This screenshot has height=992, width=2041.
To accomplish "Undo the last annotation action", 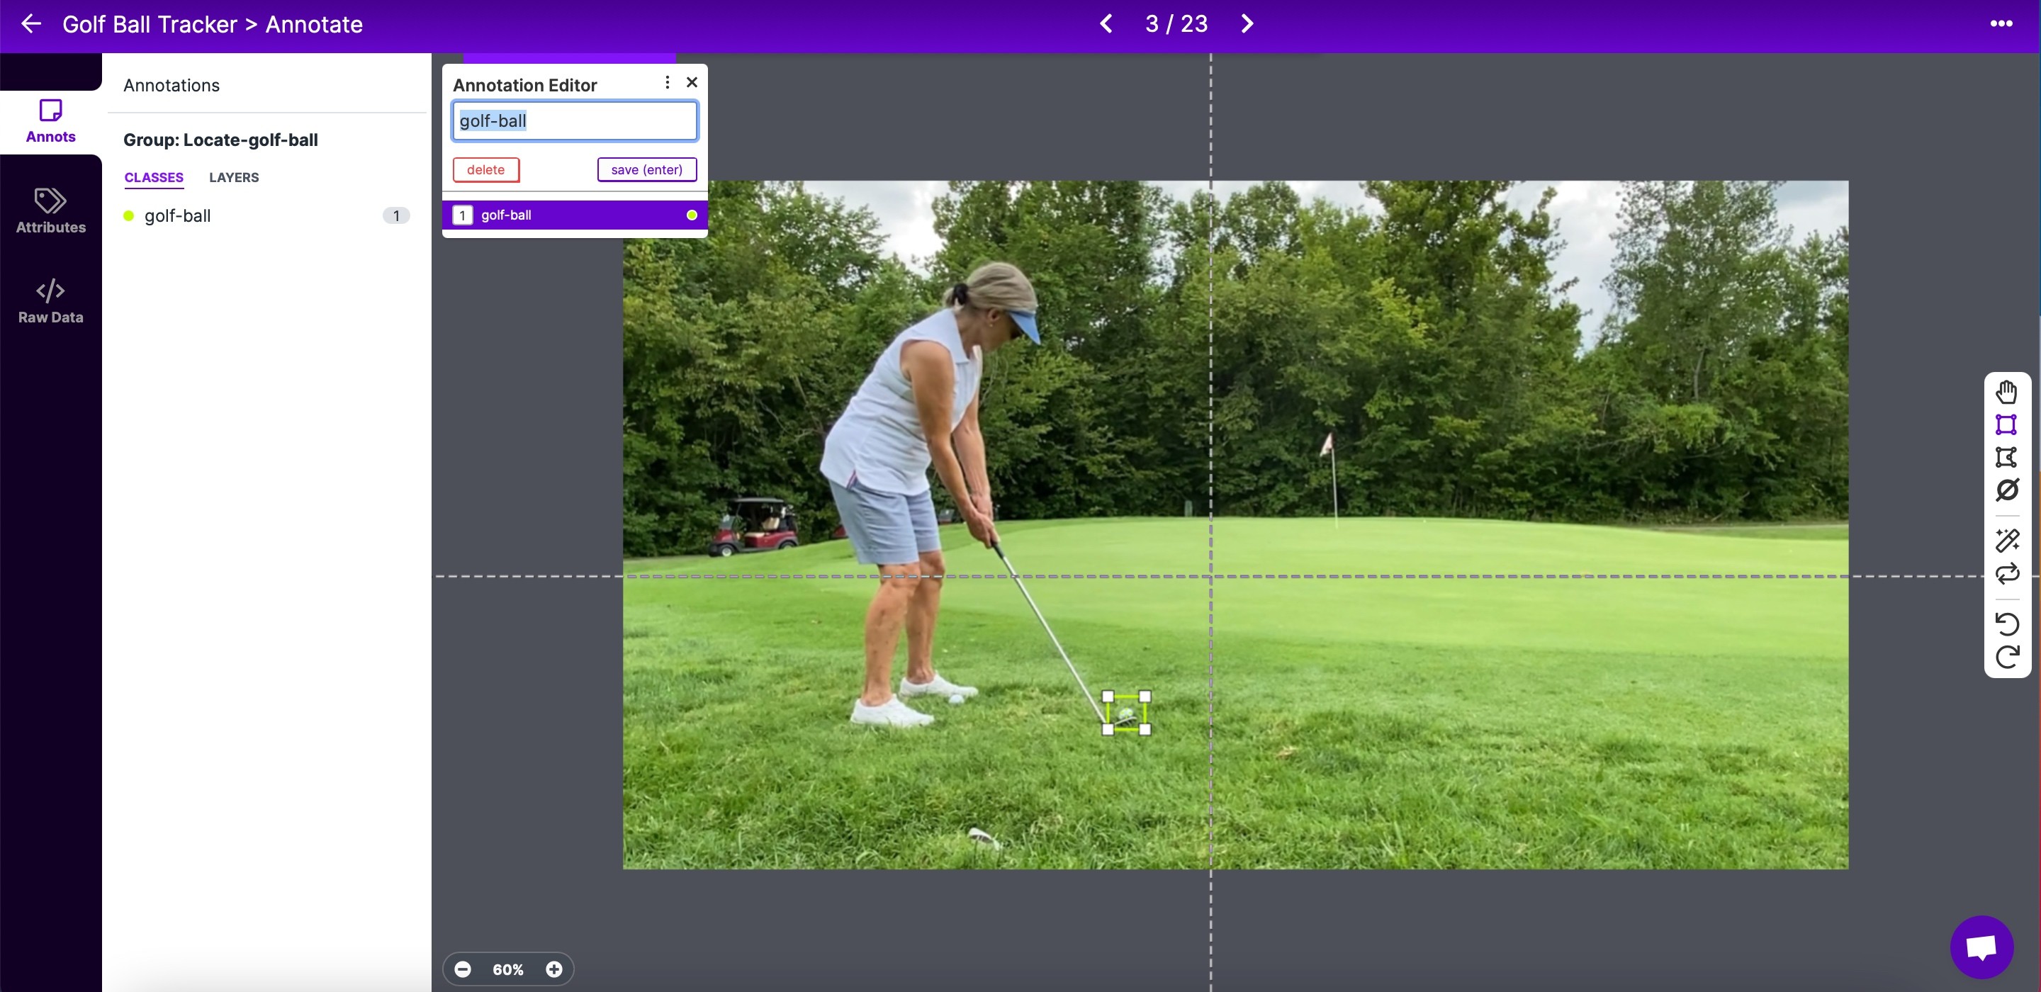I will click(x=2006, y=624).
